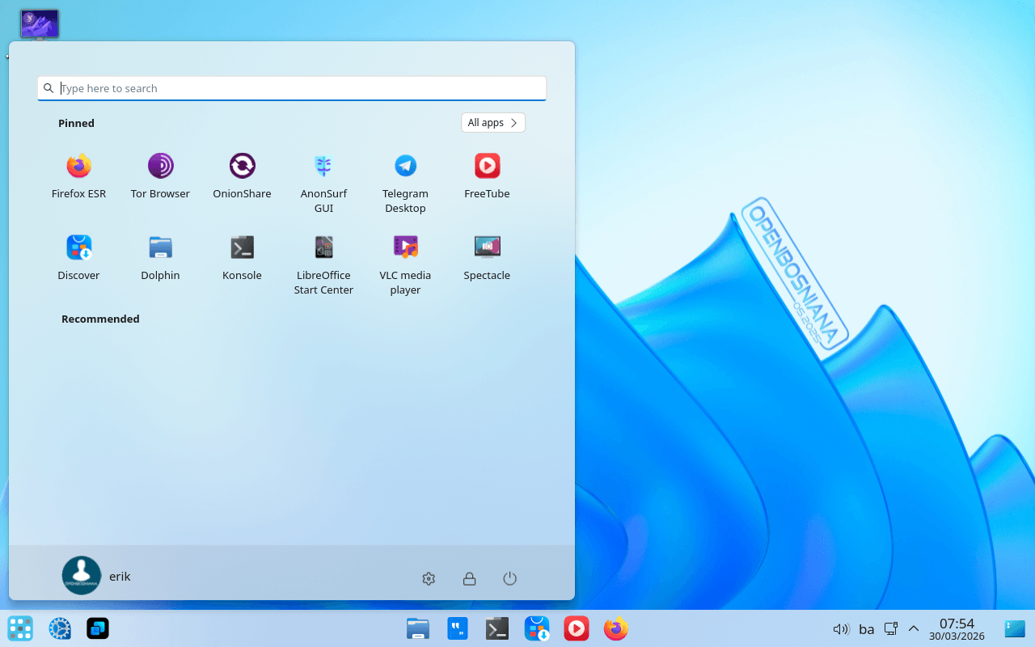
Task: Open network settings from the tray
Action: 890,628
